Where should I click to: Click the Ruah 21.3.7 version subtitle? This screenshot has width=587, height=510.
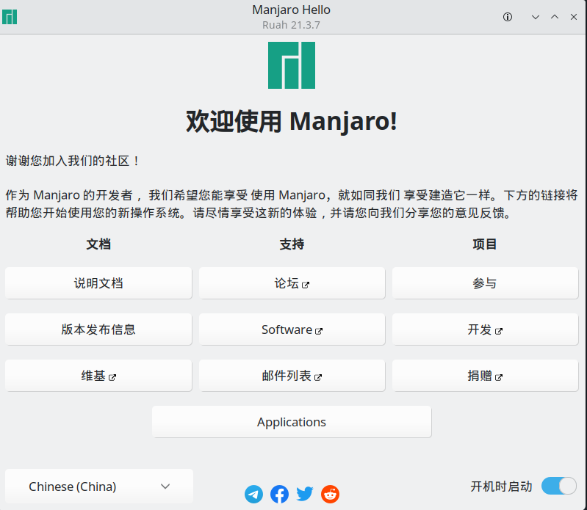coord(291,25)
